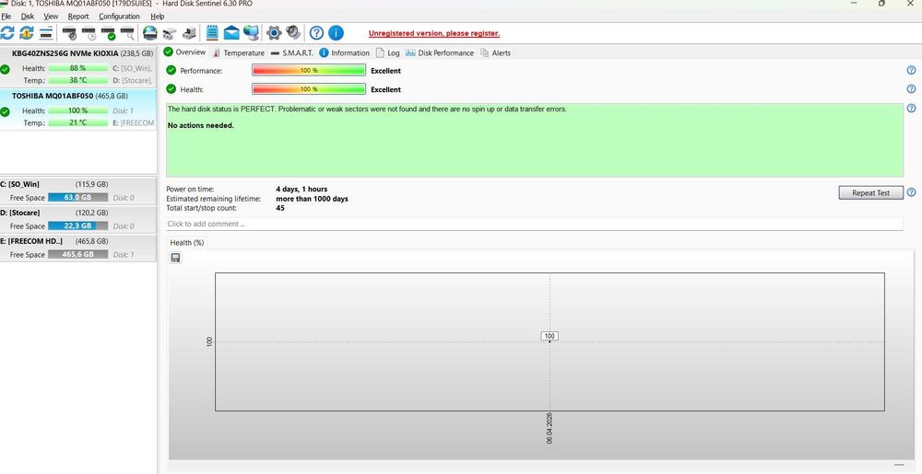Click the 06.04.2026 date label on graph

tap(550, 429)
